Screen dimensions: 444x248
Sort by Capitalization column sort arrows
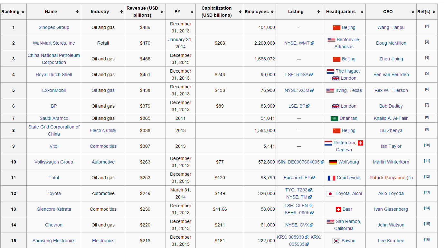(x=240, y=12)
